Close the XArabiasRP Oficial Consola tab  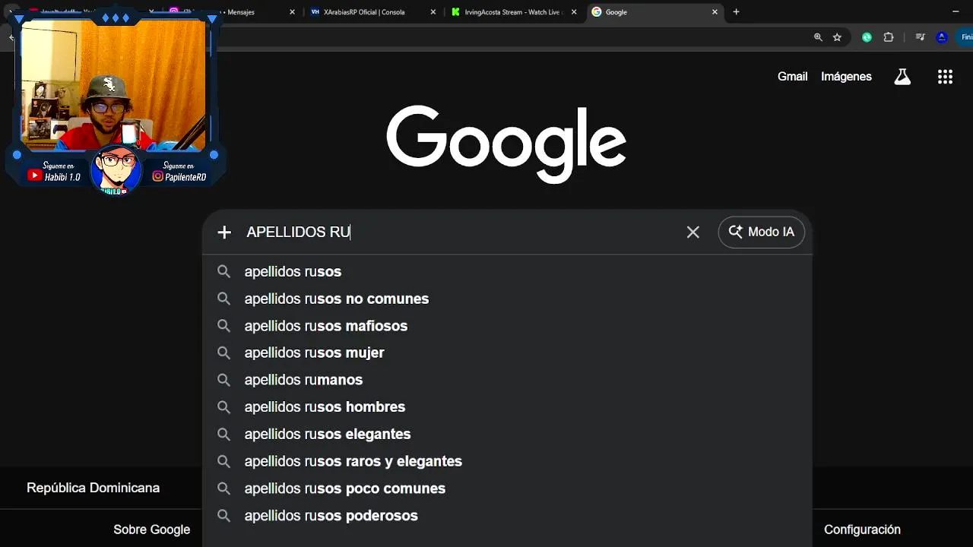click(433, 12)
